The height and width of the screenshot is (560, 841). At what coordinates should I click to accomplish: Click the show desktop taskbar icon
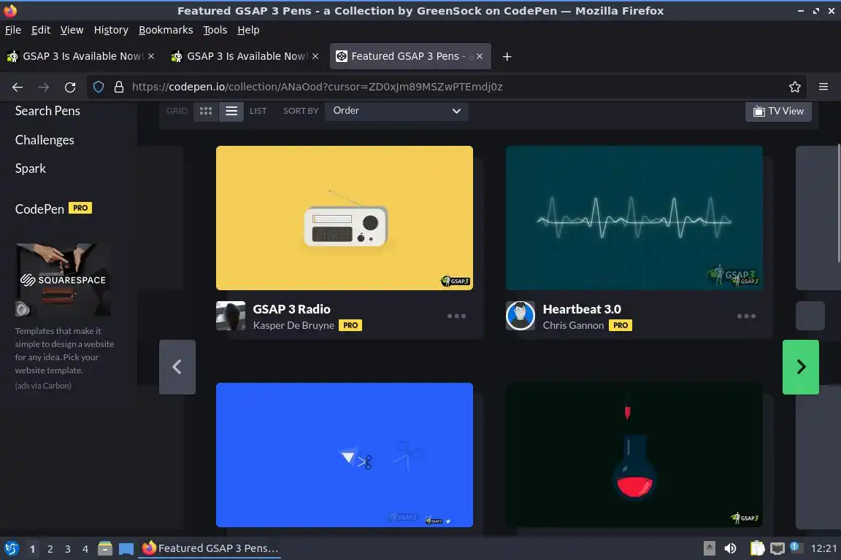(x=126, y=548)
